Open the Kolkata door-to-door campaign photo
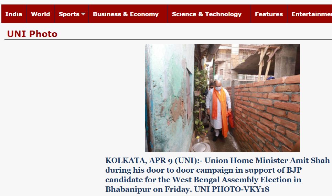This screenshot has width=332, height=196. [x=223, y=98]
